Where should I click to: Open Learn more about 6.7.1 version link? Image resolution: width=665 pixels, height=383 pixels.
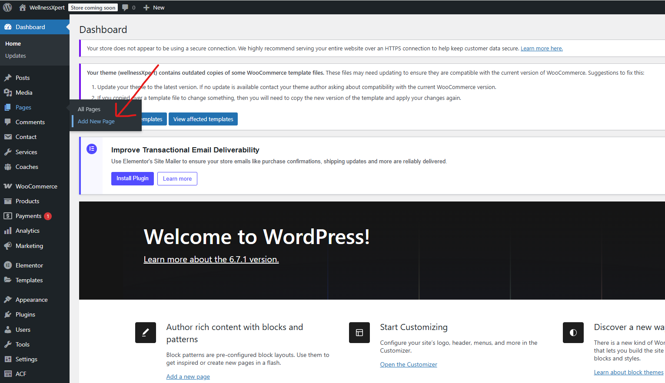click(211, 259)
